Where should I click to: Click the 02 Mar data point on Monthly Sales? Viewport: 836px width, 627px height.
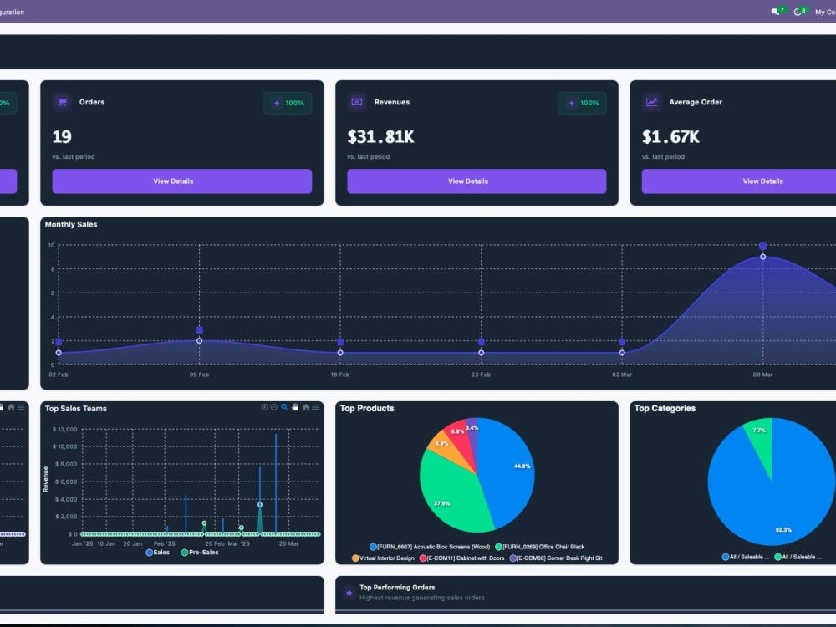click(x=622, y=353)
